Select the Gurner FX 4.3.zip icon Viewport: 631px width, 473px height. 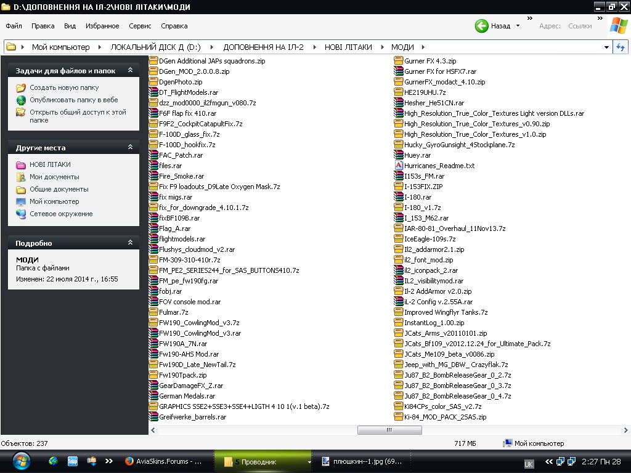(399, 61)
